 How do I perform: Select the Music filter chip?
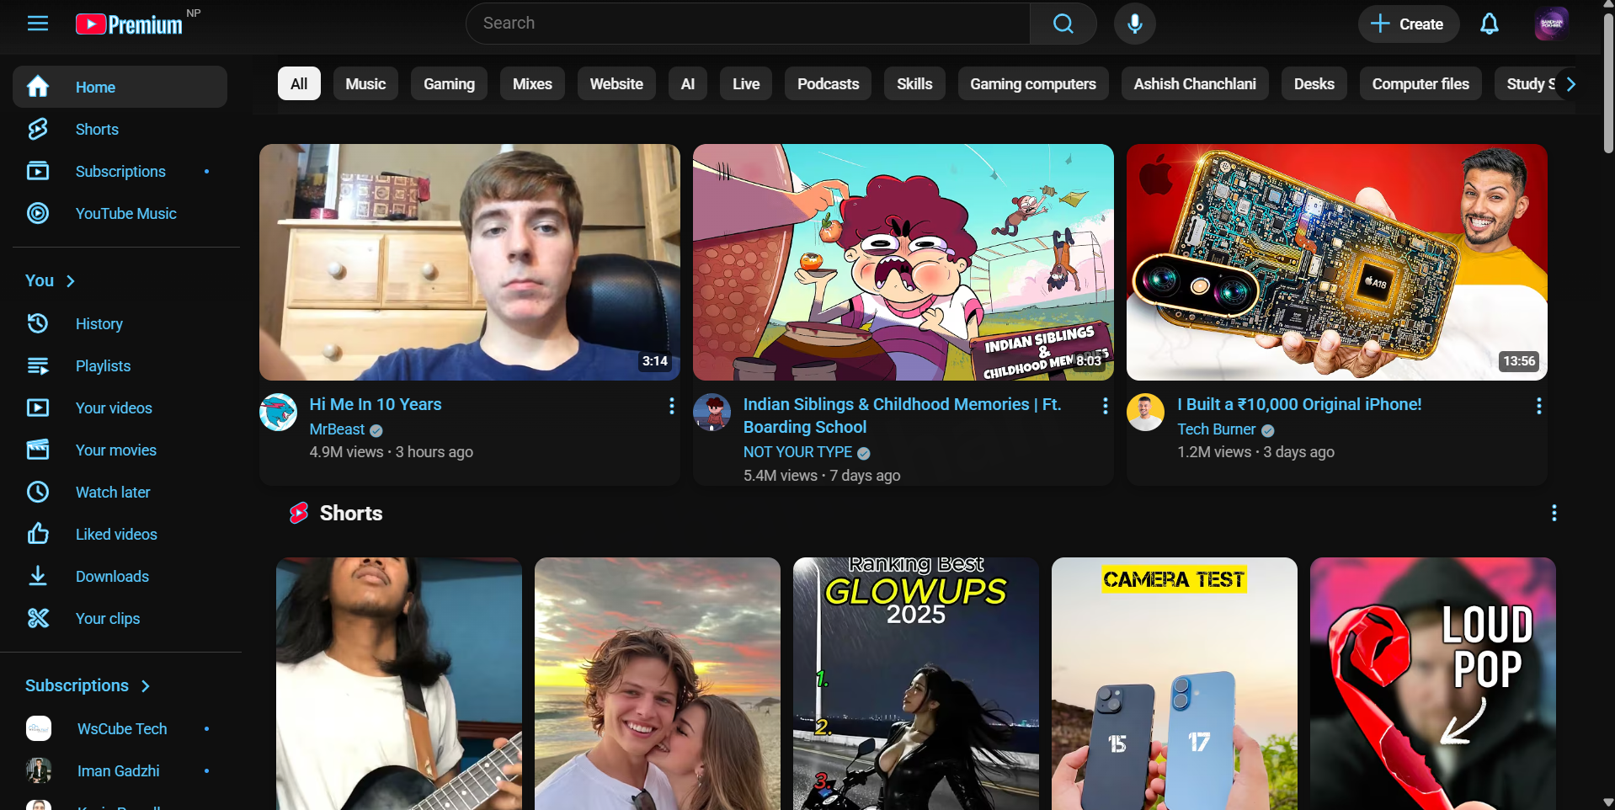(365, 83)
